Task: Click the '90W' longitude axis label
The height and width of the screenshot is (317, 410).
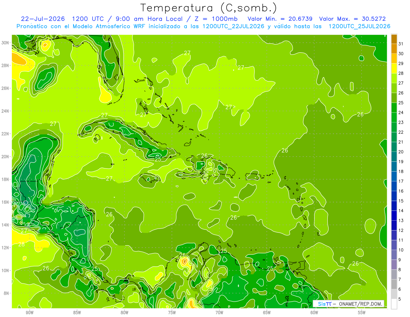Action: pyautogui.click(x=29, y=313)
